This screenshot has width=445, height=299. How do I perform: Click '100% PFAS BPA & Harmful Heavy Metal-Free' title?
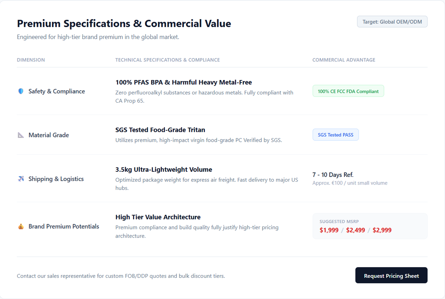pyautogui.click(x=183, y=82)
